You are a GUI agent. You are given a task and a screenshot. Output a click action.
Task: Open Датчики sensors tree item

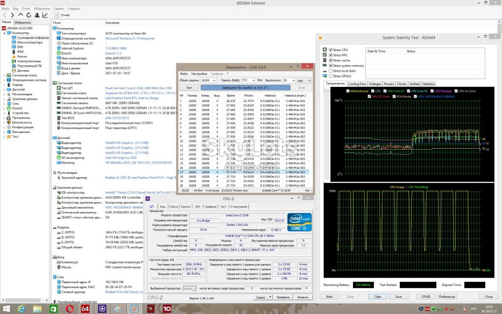point(23,71)
